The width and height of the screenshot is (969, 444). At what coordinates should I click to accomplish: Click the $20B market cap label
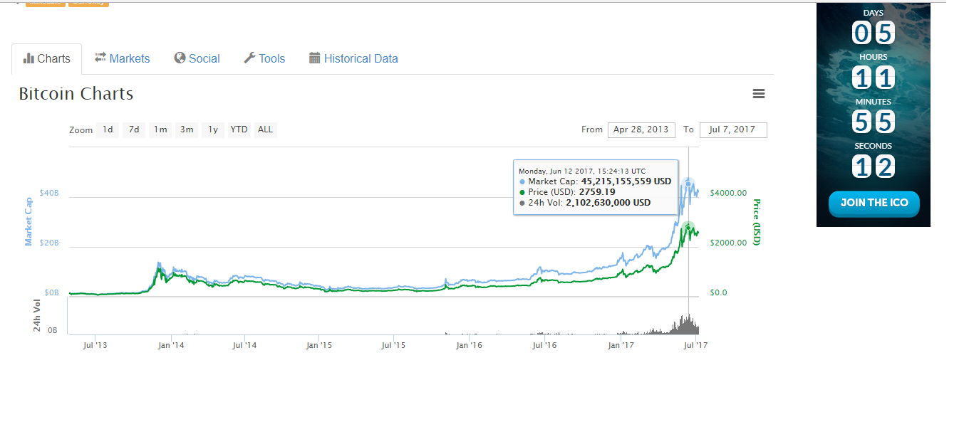(x=49, y=243)
